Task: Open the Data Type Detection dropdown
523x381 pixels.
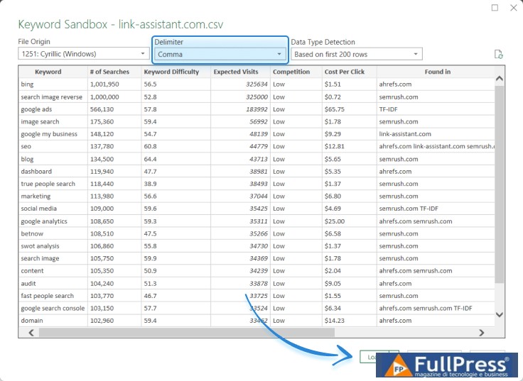Action: click(x=356, y=54)
